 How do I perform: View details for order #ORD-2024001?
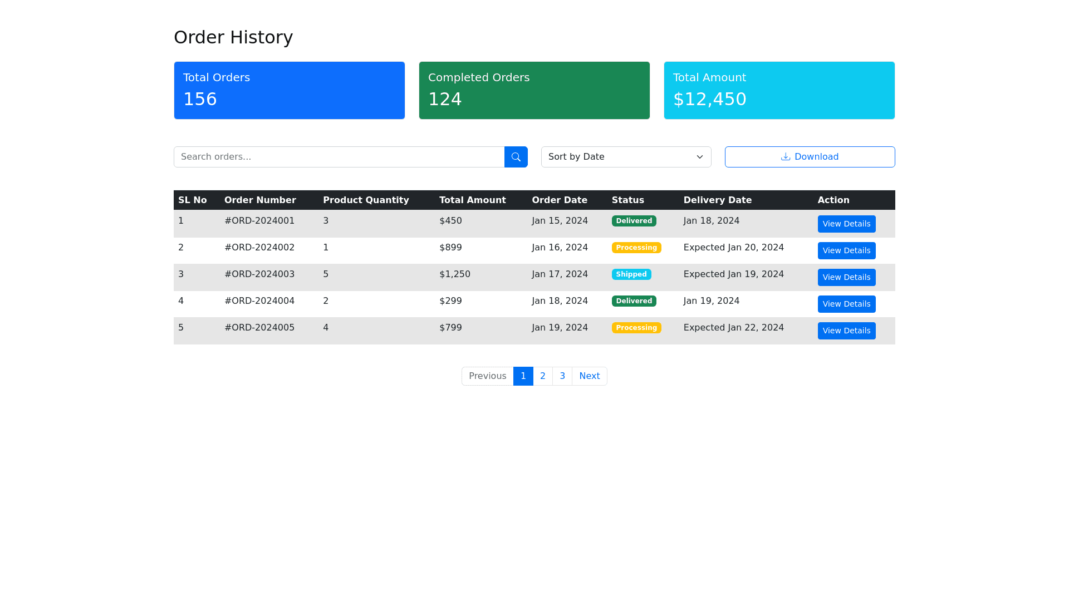pyautogui.click(x=846, y=224)
